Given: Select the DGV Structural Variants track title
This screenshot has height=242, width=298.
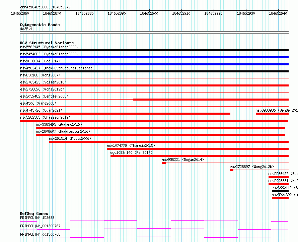Looking at the screenshot, I should pos(47,43).
